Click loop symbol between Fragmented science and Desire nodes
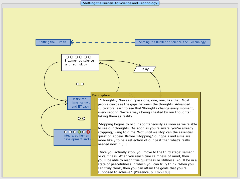The height and width of the screenshot is (179, 240). click(x=80, y=84)
